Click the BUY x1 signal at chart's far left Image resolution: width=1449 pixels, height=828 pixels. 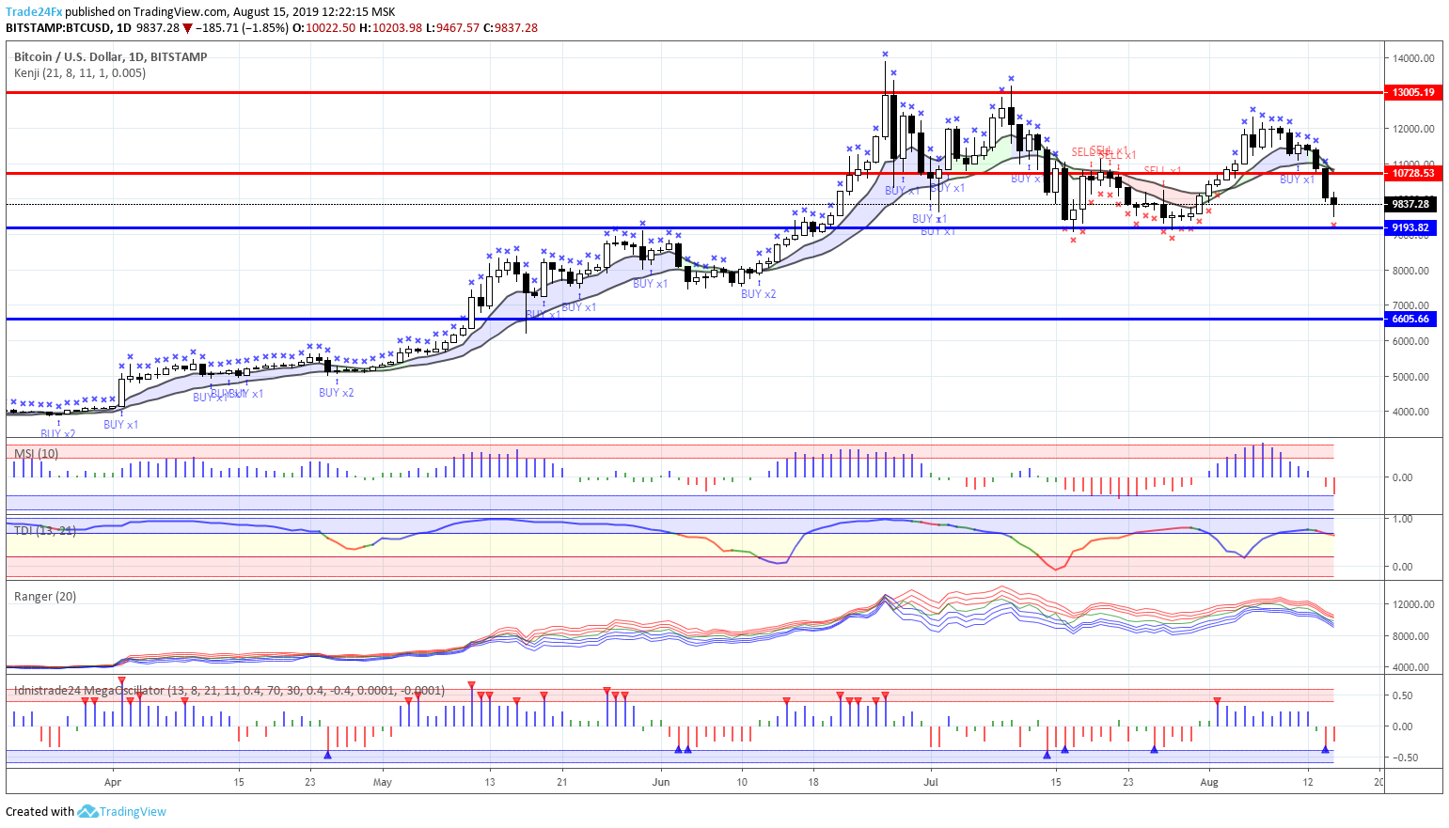point(121,424)
